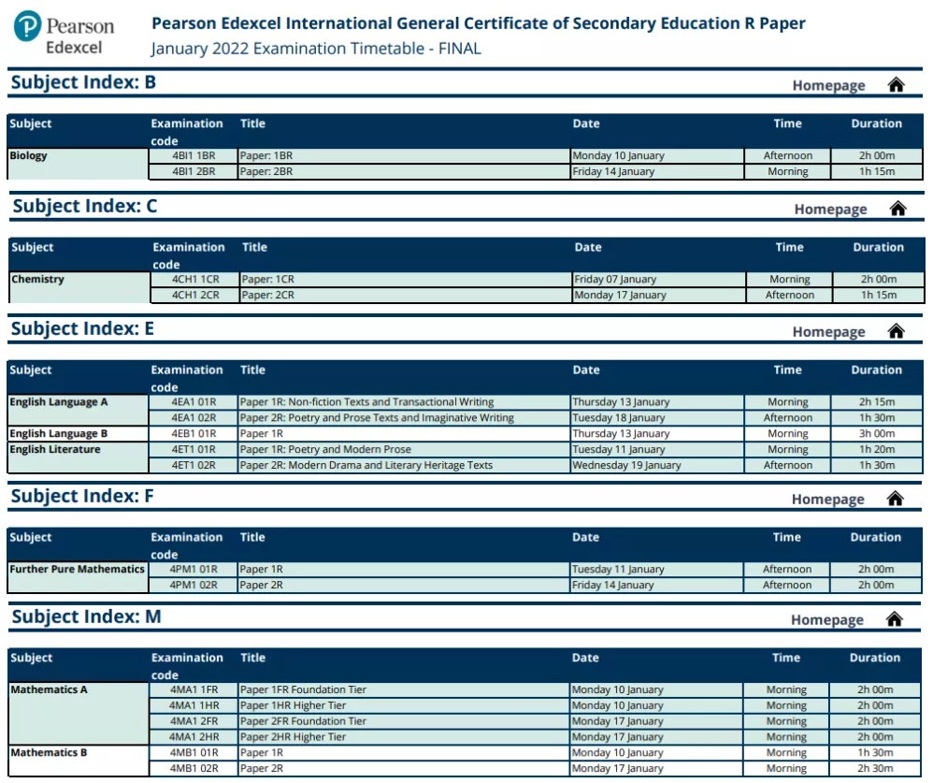Click the 'Subject Index: E' heading
The image size is (933, 783).
tap(82, 328)
